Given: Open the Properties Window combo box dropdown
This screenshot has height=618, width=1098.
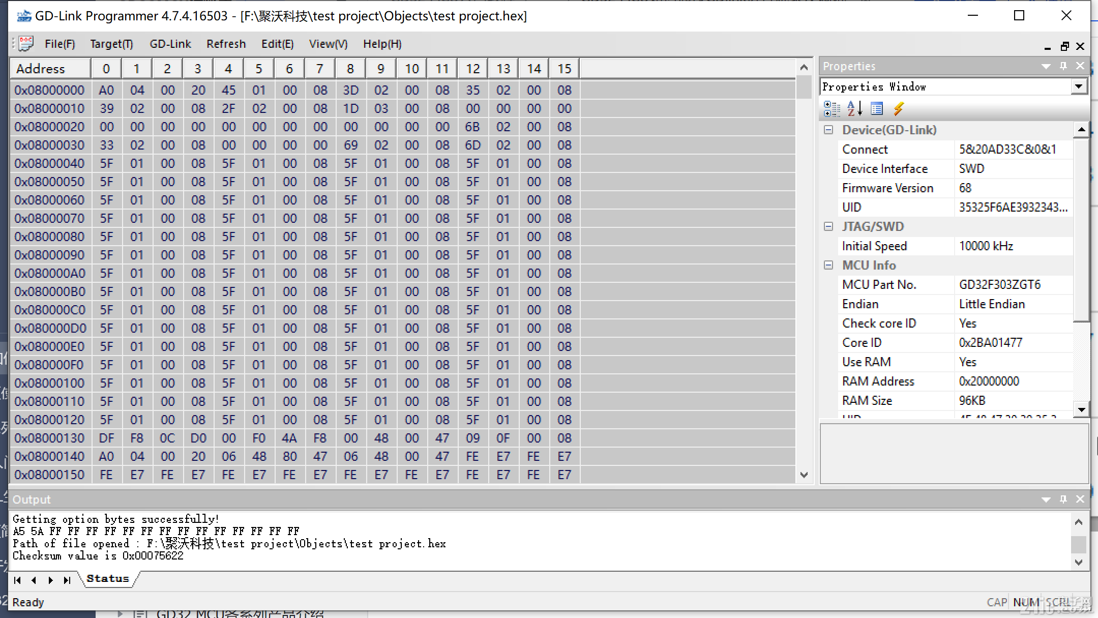Looking at the screenshot, I should 1078,86.
